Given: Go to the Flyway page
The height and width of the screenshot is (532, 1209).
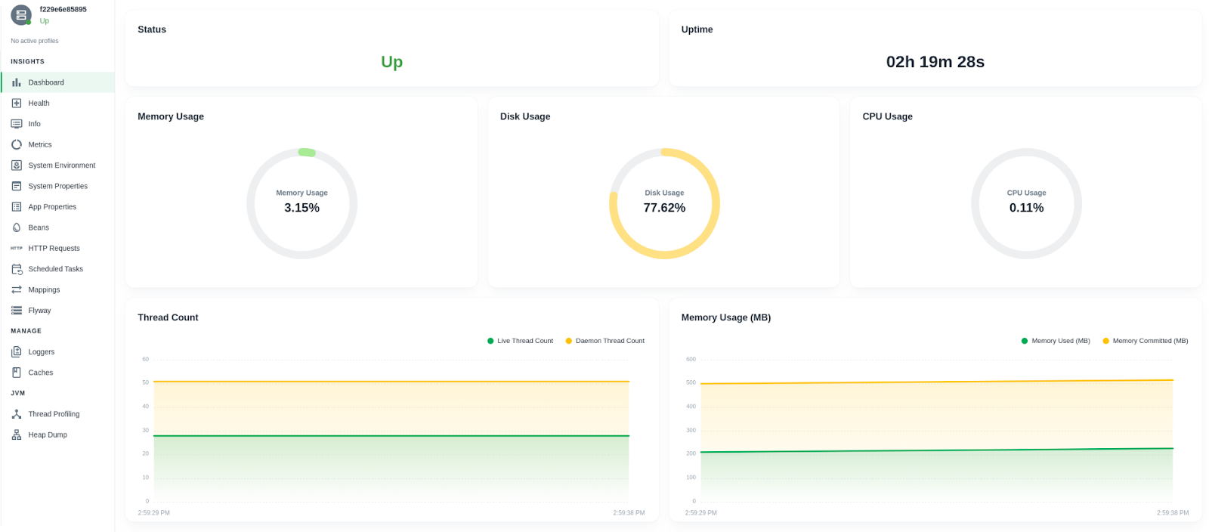Looking at the screenshot, I should (39, 311).
